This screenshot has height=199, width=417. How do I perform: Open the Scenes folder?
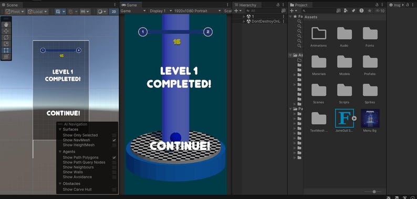[319, 94]
